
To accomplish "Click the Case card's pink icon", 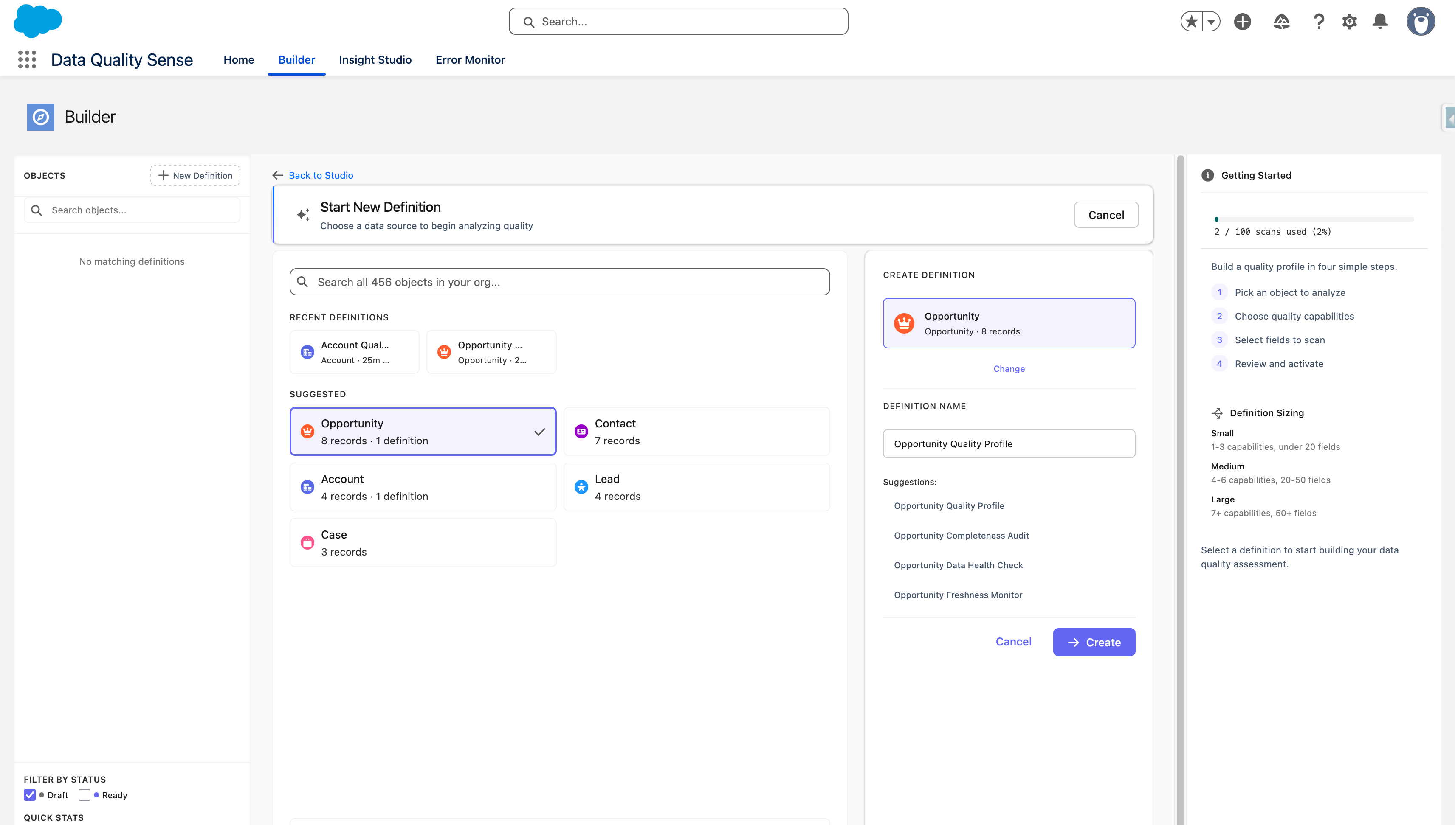I will tap(307, 543).
